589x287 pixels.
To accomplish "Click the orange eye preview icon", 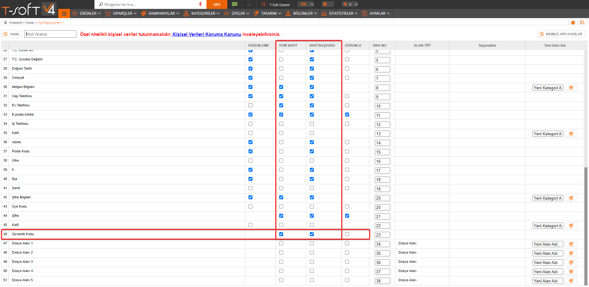I will click(x=303, y=4).
